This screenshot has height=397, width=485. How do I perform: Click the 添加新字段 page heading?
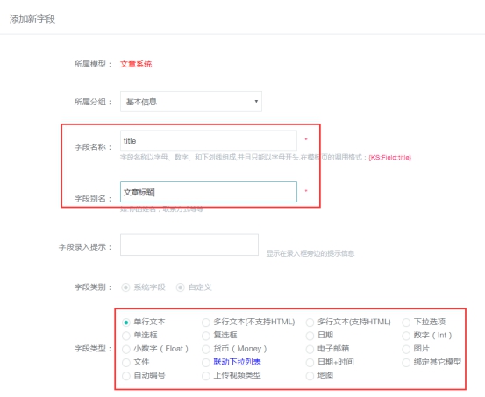pos(32,19)
